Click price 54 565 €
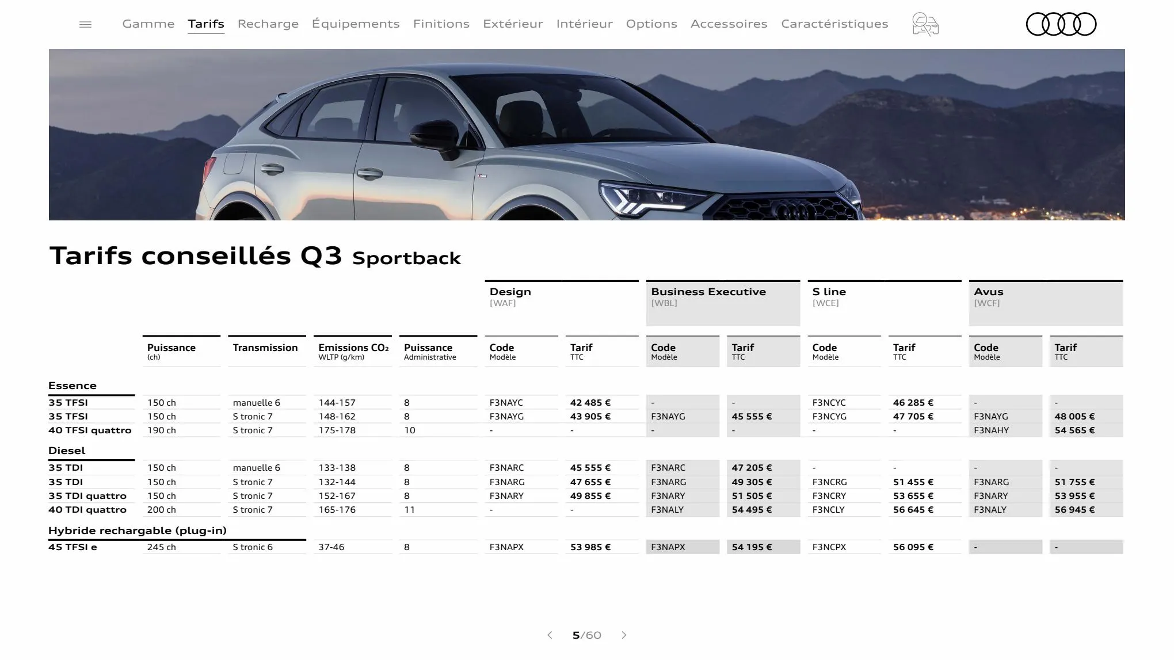The width and height of the screenshot is (1174, 660). tap(1075, 430)
